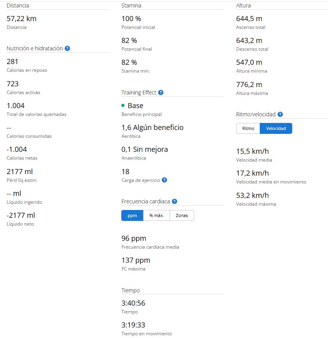Viewport: 328px width, 338px height.
Task: Open the Frecuencia cardiaca help icon
Action: pyautogui.click(x=174, y=201)
